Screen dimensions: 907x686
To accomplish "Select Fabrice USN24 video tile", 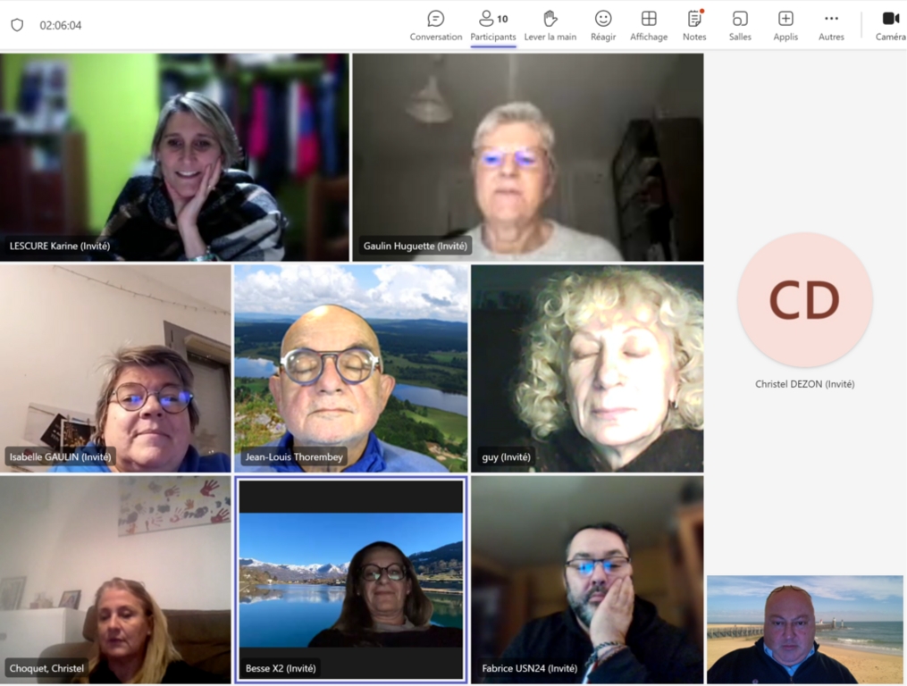I will coord(587,579).
